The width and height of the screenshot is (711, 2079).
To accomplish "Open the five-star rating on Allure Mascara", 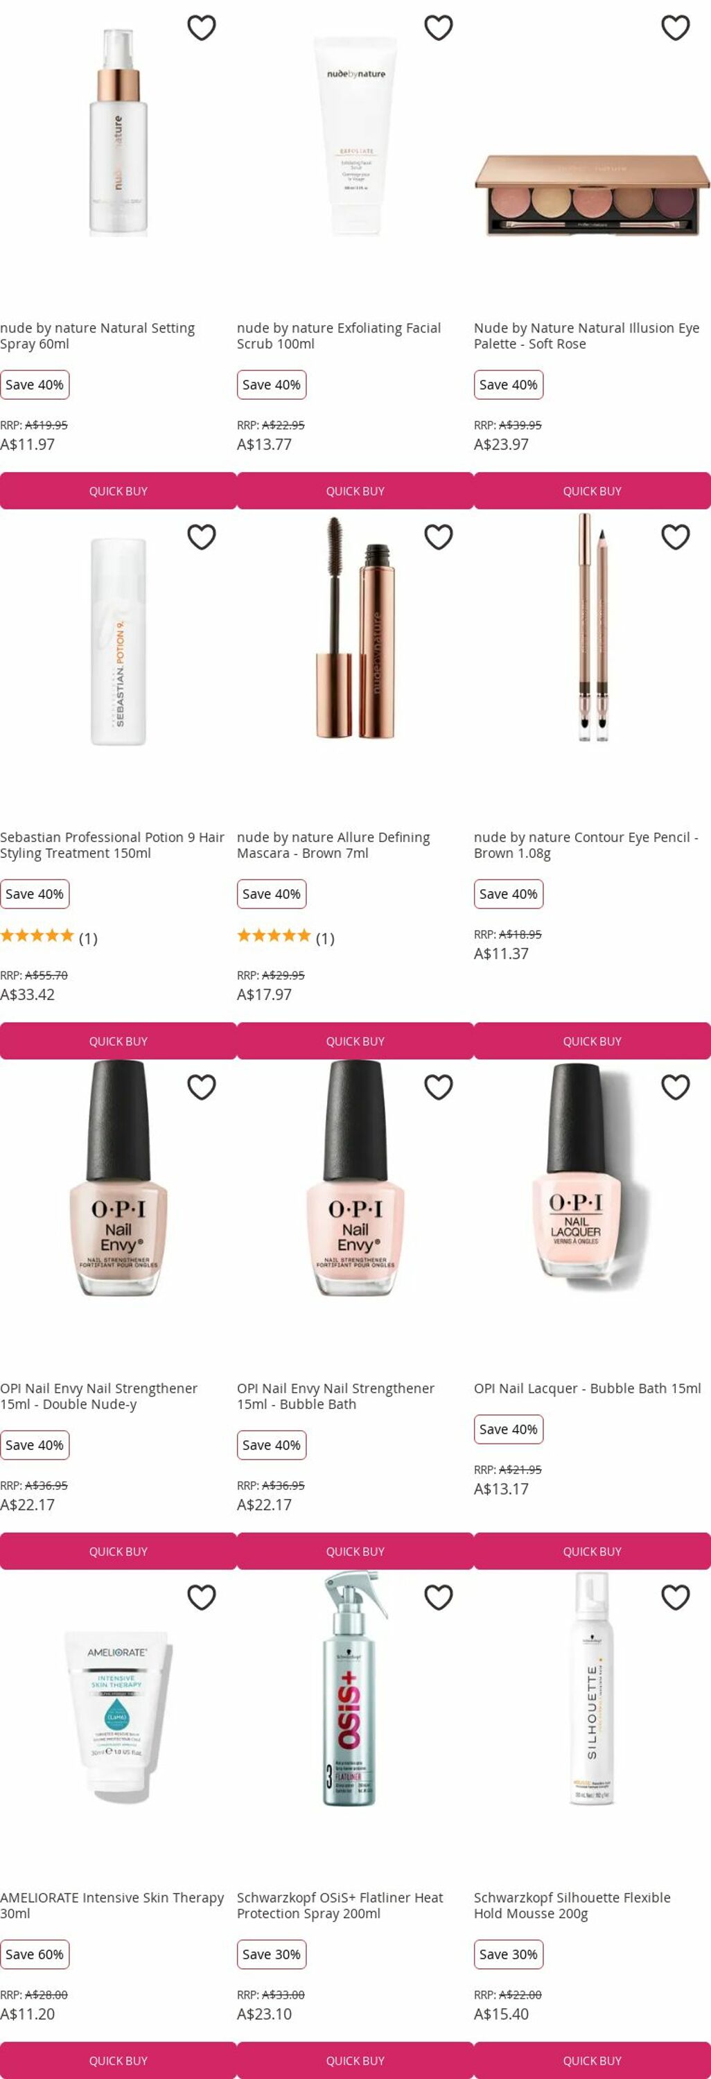I will pos(274,936).
